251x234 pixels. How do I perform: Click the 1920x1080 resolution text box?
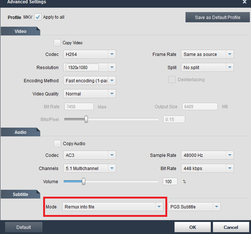pos(82,67)
